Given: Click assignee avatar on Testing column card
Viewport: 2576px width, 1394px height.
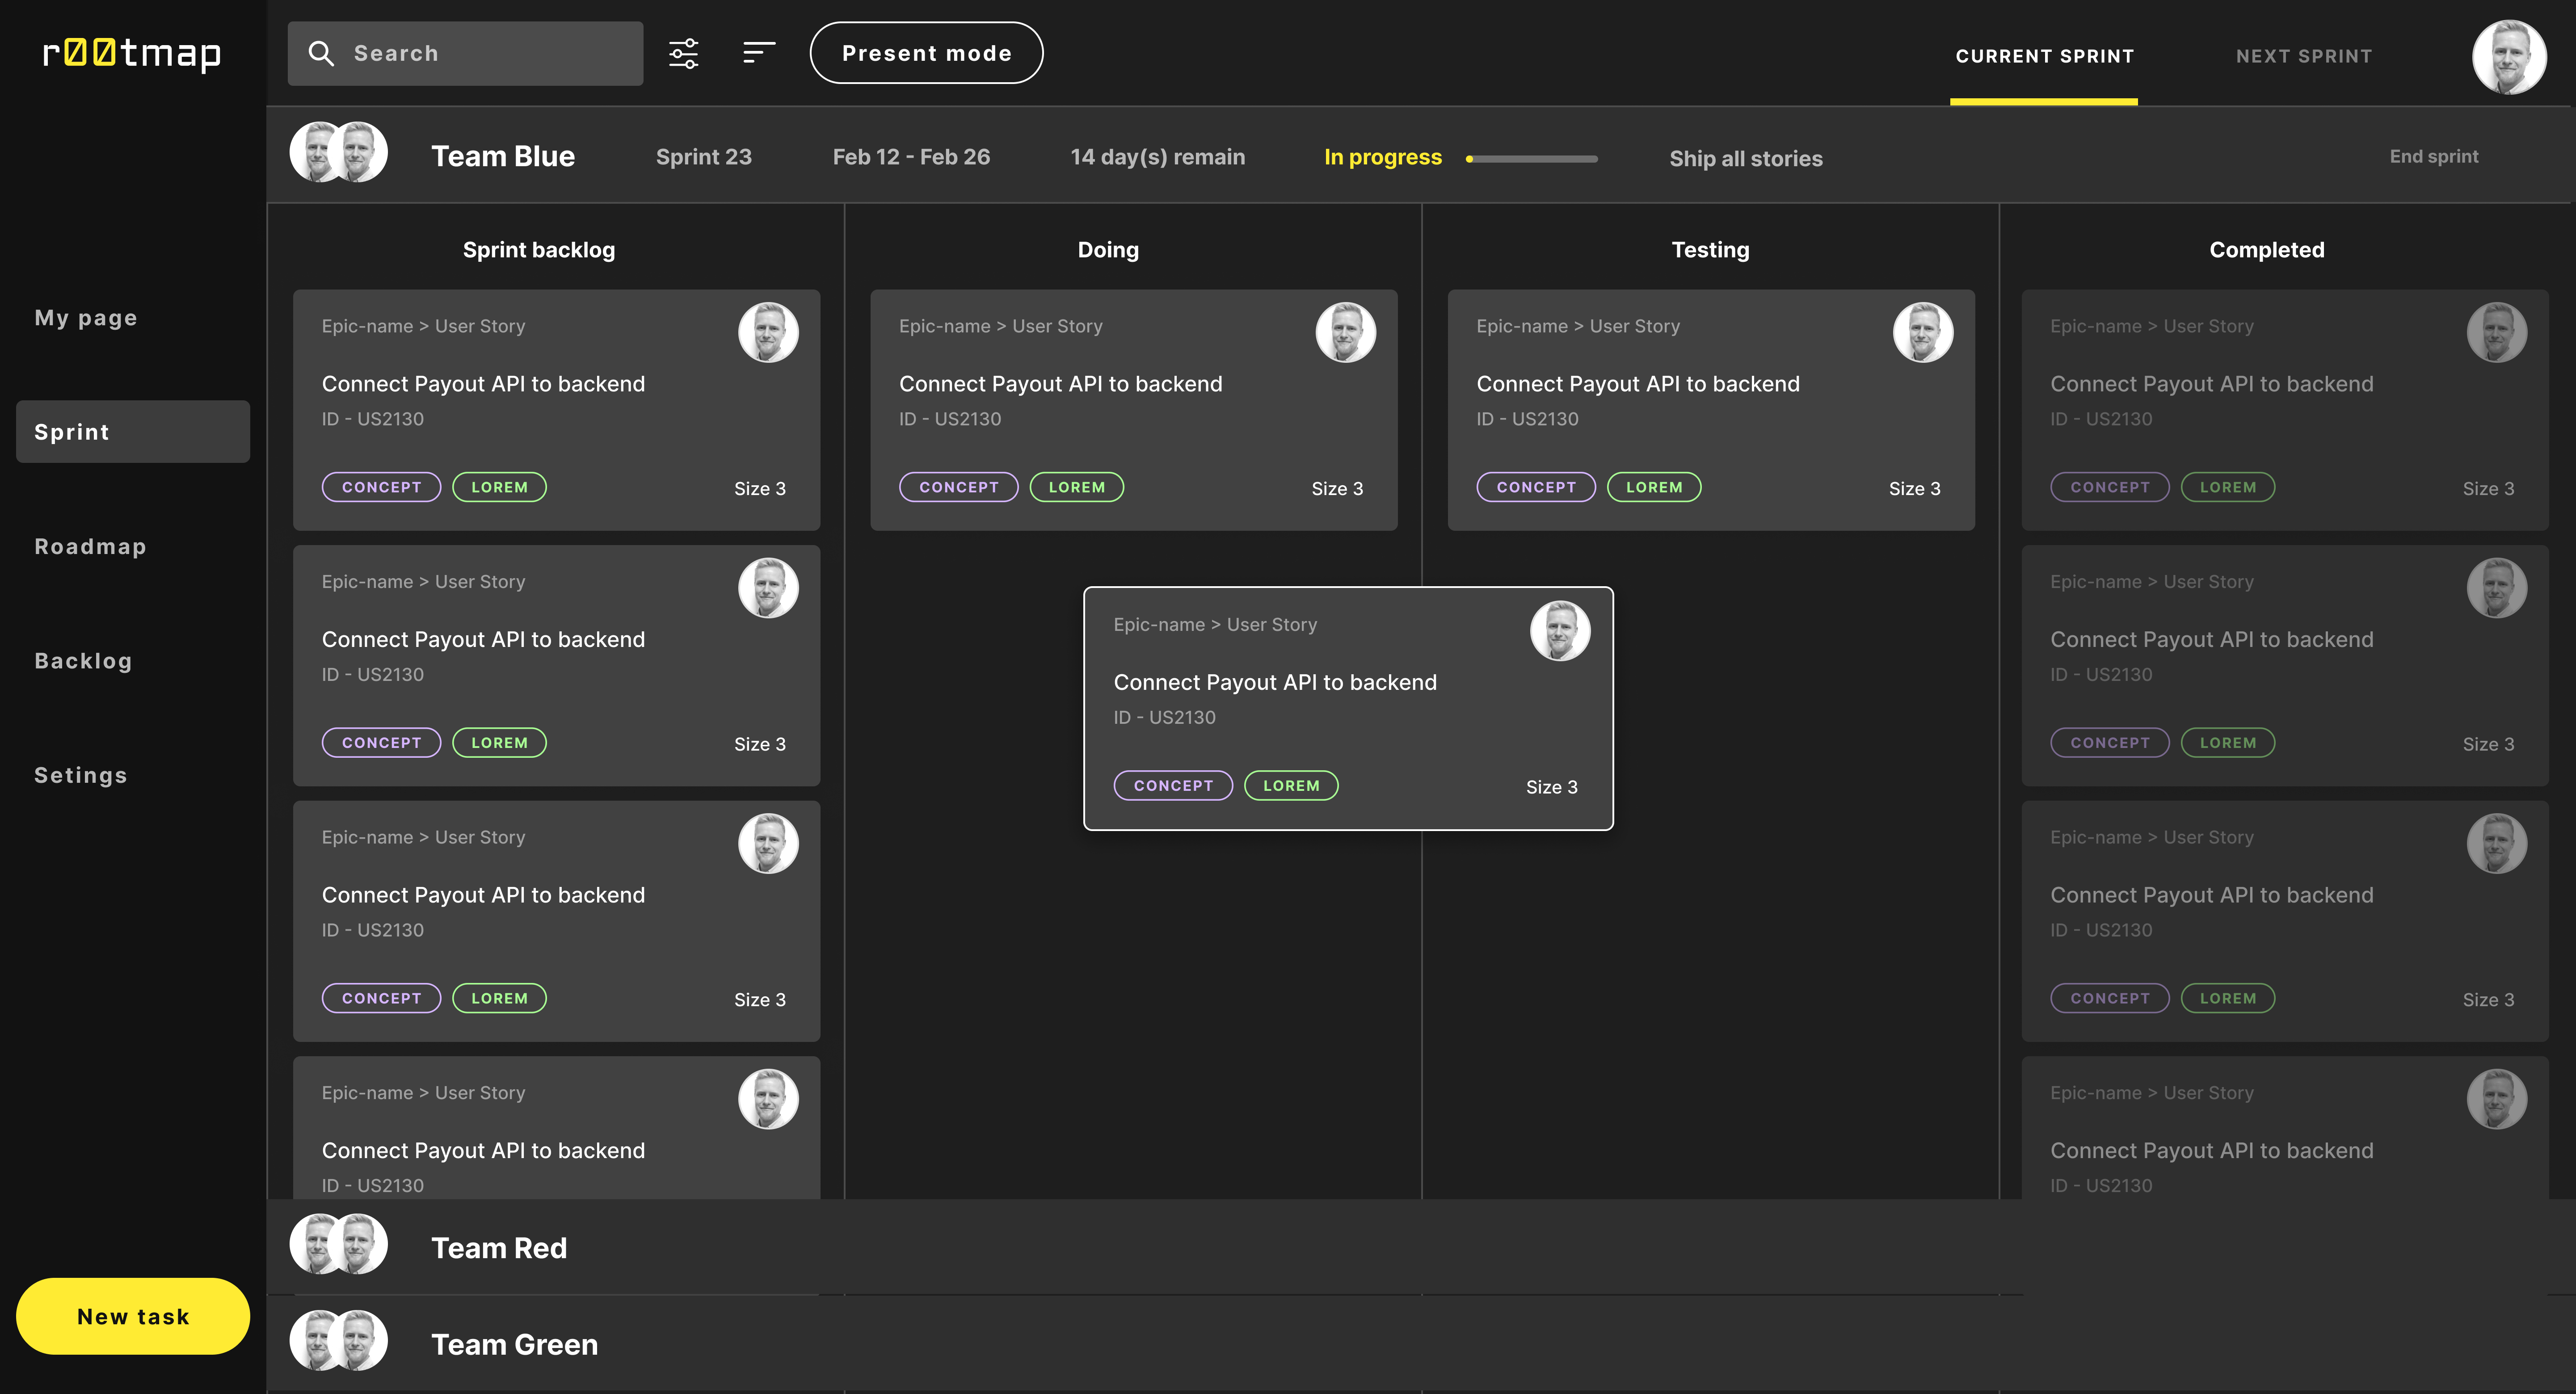Looking at the screenshot, I should [1922, 332].
